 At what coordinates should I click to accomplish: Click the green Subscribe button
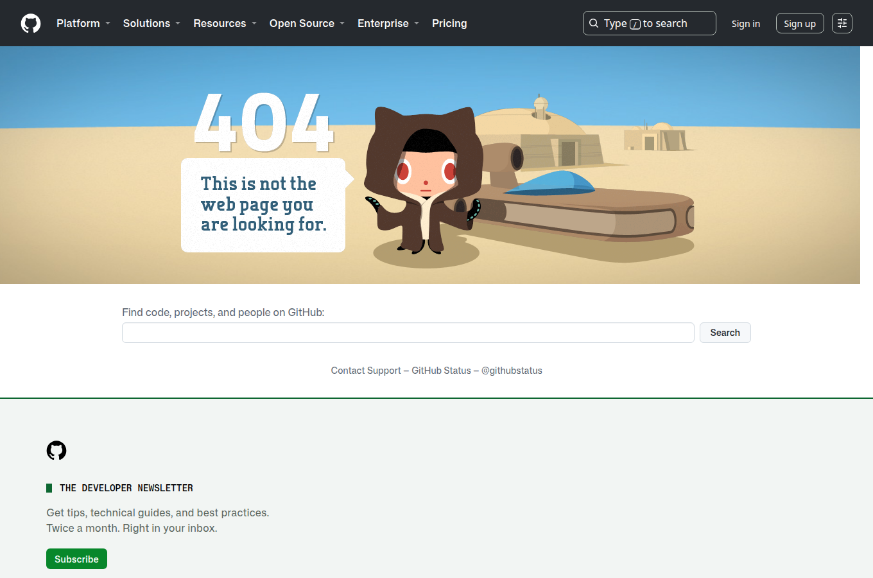pos(76,559)
